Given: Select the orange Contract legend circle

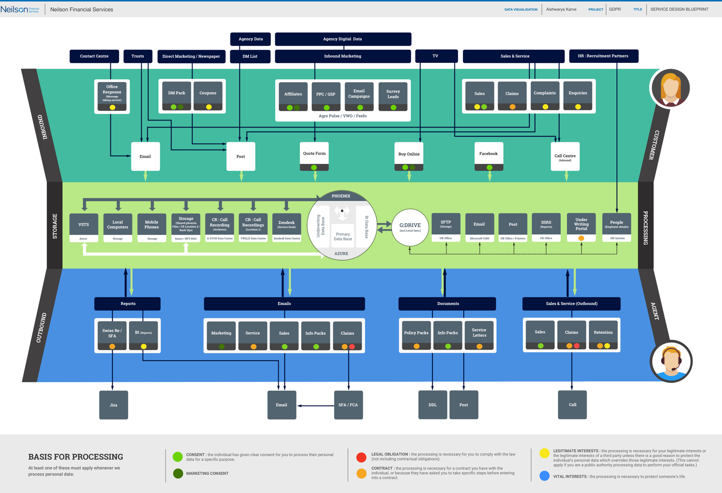Looking at the screenshot, I should pos(361,473).
